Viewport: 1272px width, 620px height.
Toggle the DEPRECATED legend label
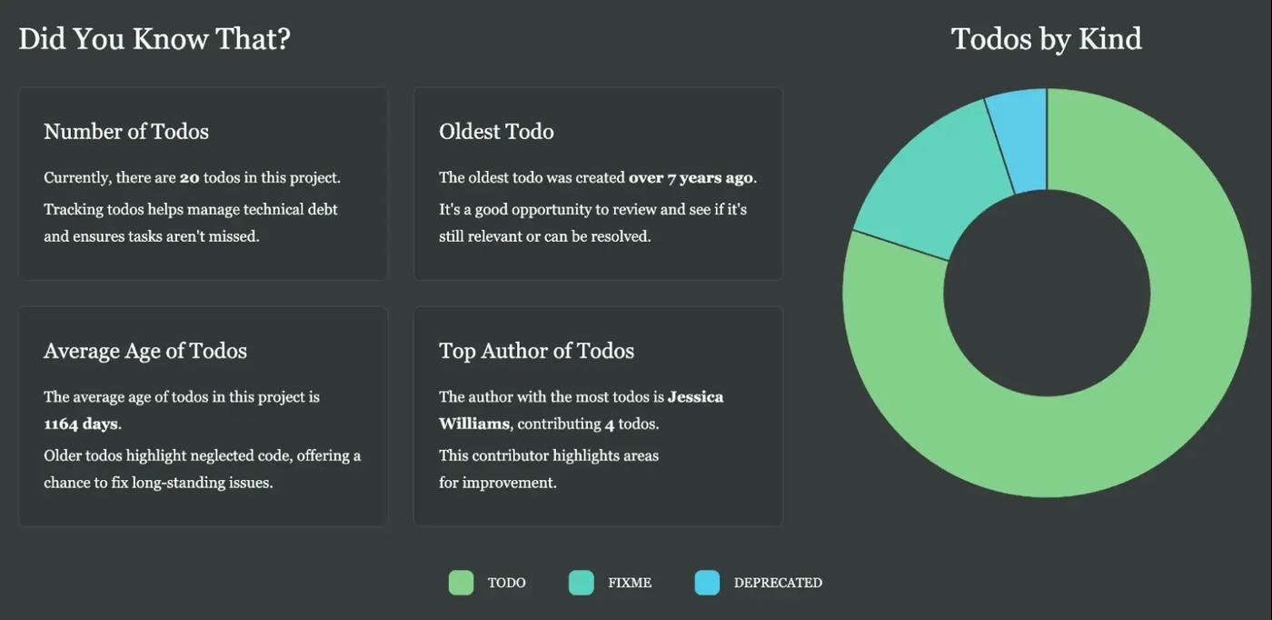(x=778, y=583)
